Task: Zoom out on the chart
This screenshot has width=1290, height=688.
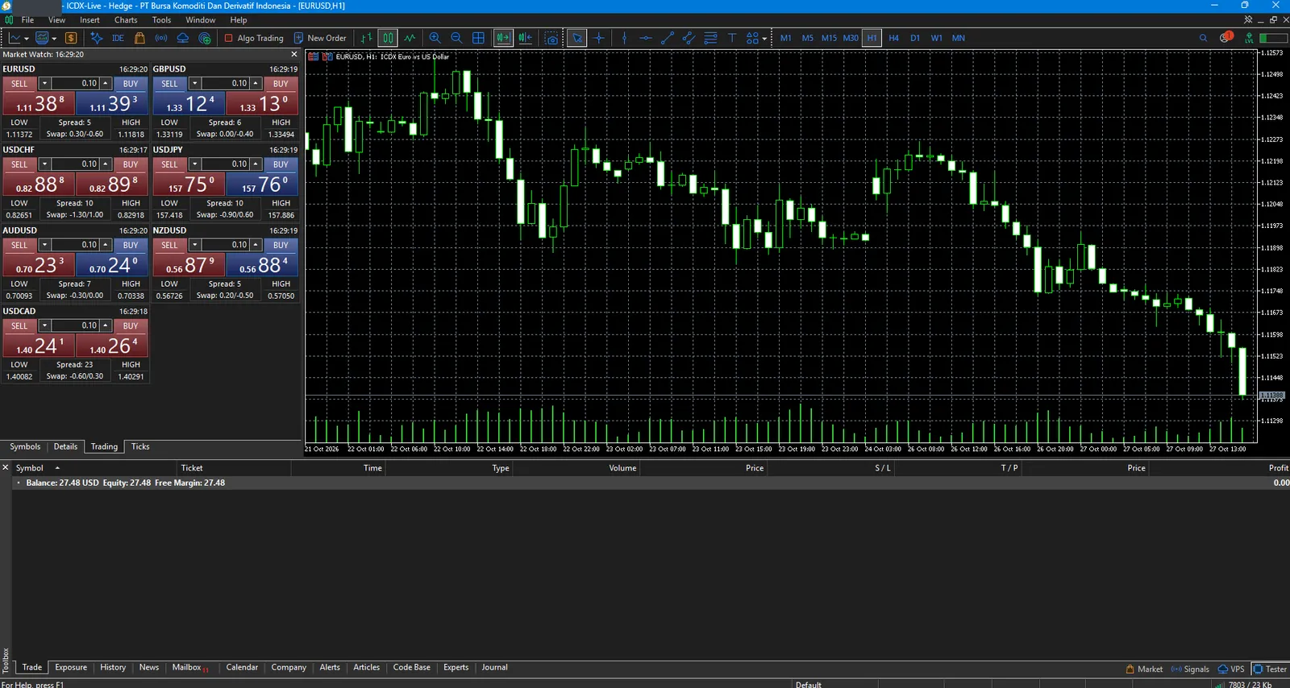Action: click(456, 38)
